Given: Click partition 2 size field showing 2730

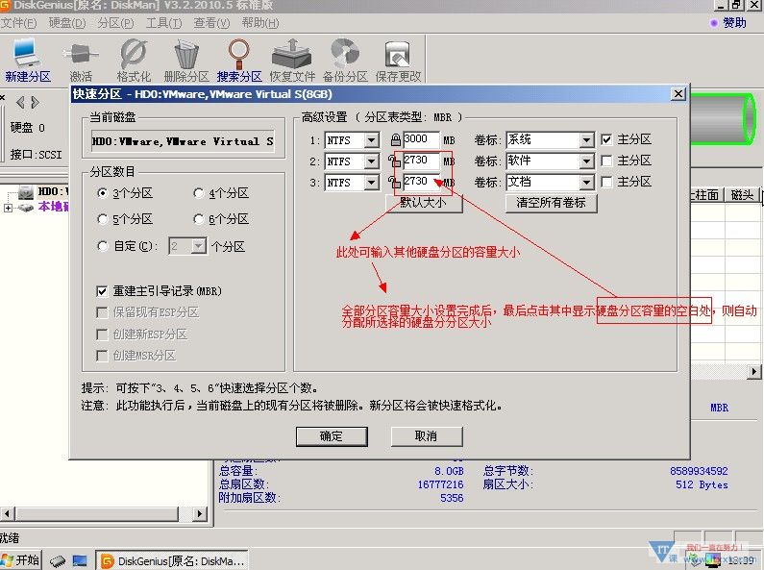Looking at the screenshot, I should tap(421, 161).
